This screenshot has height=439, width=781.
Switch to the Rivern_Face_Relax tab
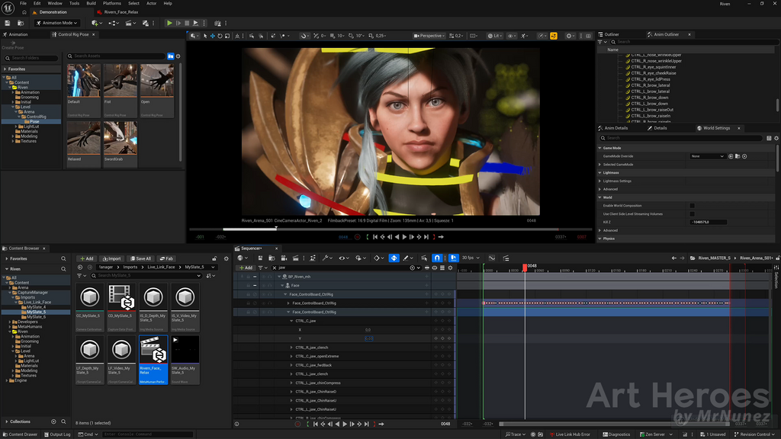point(118,12)
